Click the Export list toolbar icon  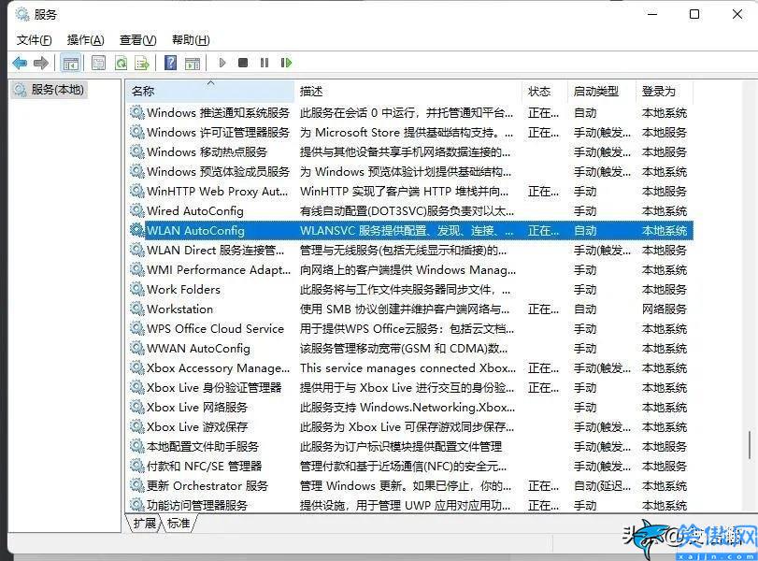142,63
